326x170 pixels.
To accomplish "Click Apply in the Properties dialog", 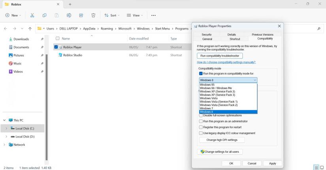I will (272, 163).
